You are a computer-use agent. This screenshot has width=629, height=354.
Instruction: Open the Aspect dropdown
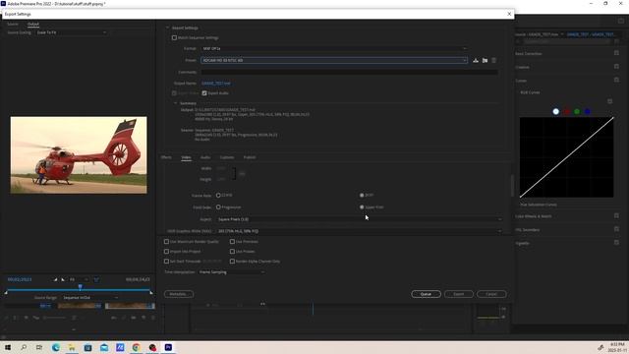(x=360, y=219)
